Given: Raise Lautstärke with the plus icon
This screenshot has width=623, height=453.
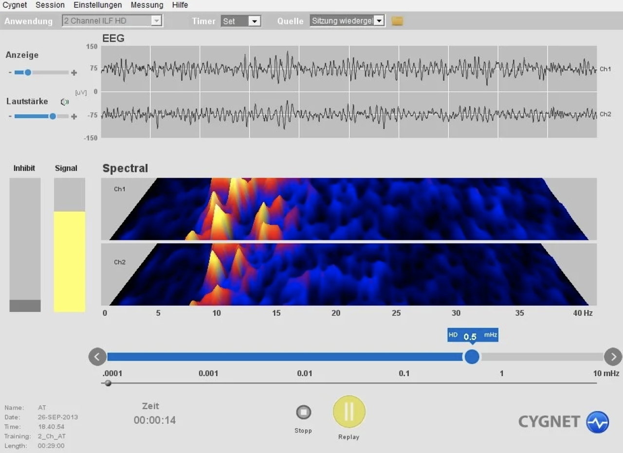Looking at the screenshot, I should tap(74, 117).
